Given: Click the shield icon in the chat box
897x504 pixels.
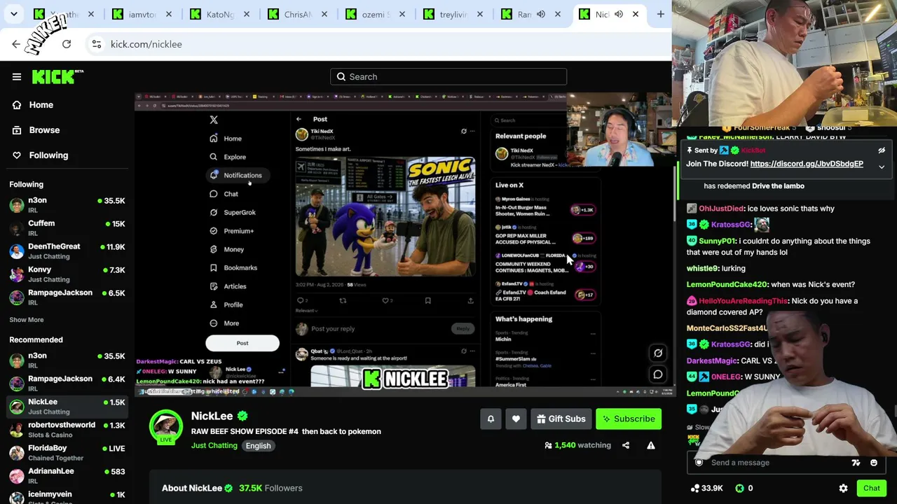Looking at the screenshot, I should (699, 463).
